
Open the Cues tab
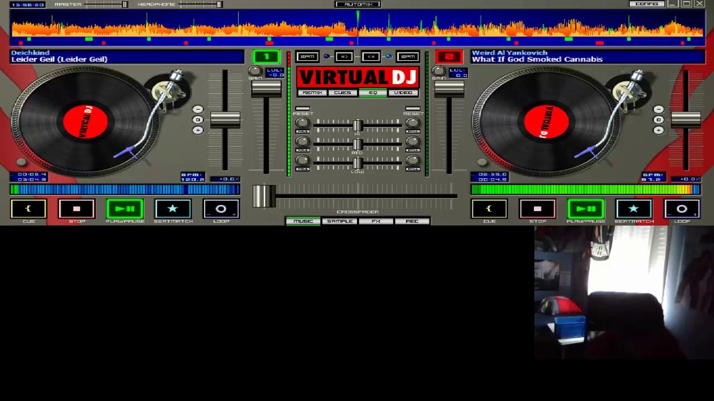(x=342, y=93)
